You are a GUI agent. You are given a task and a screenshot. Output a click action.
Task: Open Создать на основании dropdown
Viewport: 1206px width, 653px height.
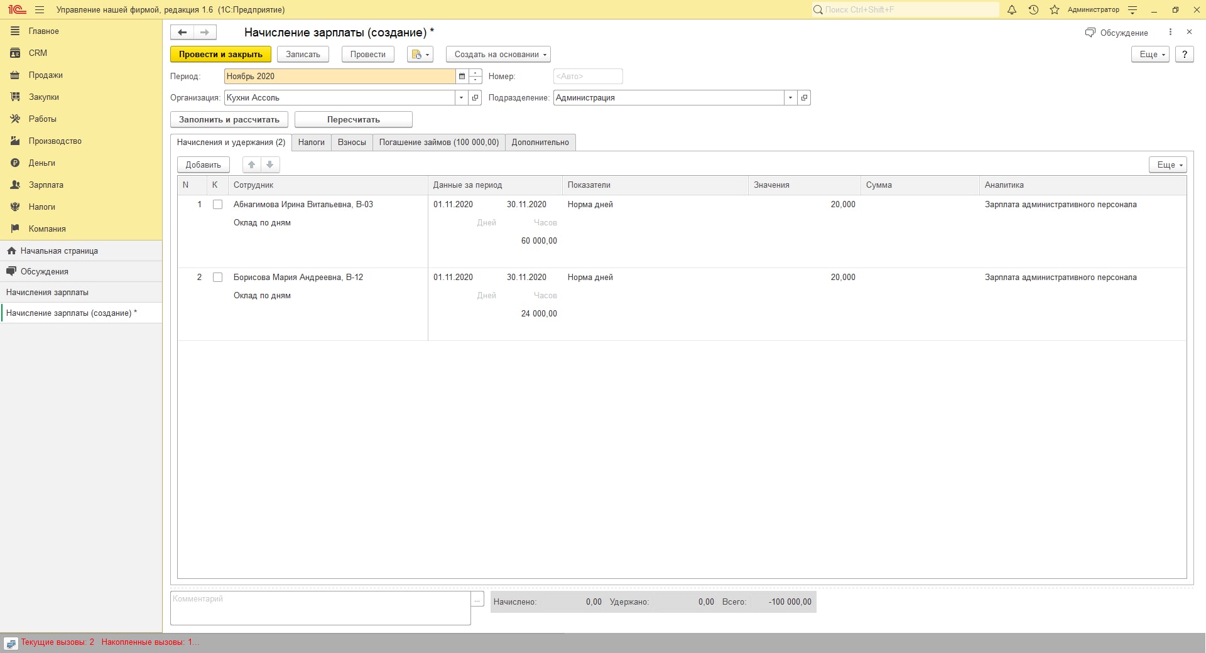tap(498, 55)
